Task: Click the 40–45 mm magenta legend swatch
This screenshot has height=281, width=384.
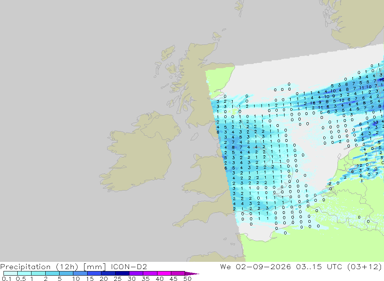Action: 164,273
